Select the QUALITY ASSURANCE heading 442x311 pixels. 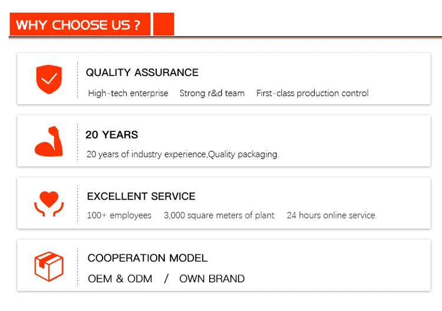[142, 72]
